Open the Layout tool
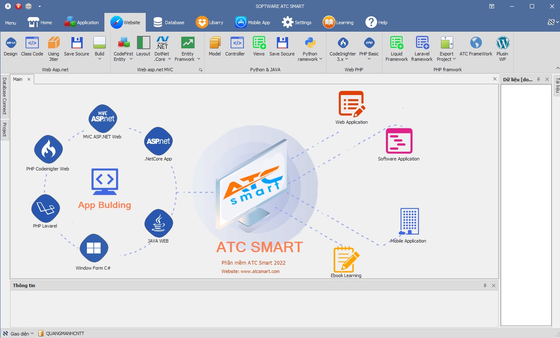 click(x=143, y=47)
